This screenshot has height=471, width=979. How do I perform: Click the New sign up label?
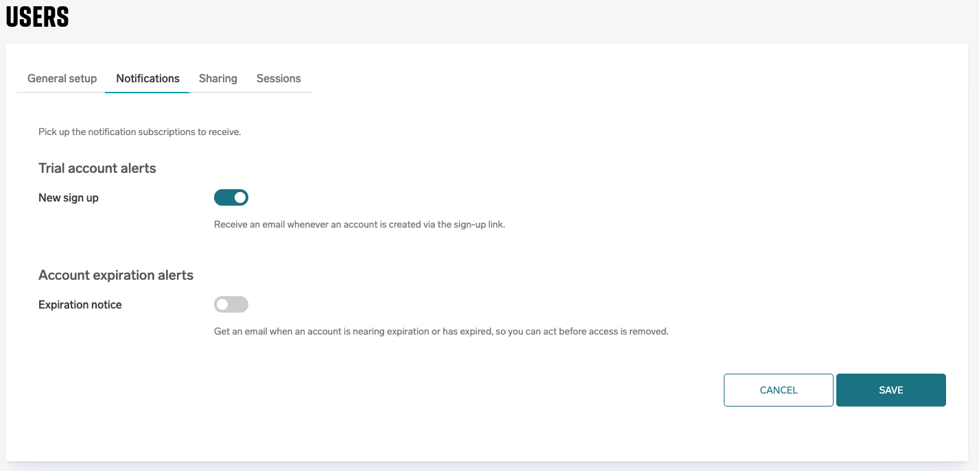[x=69, y=198]
